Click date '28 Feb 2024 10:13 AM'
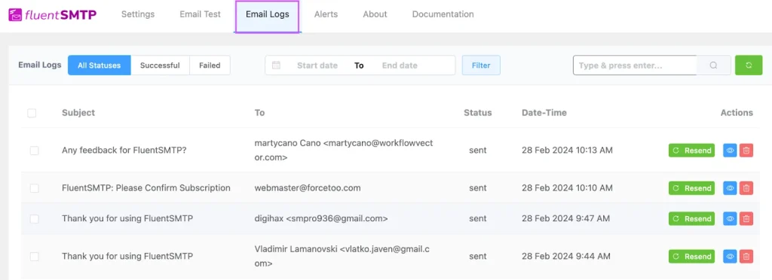This screenshot has height=280, width=772. [x=567, y=151]
